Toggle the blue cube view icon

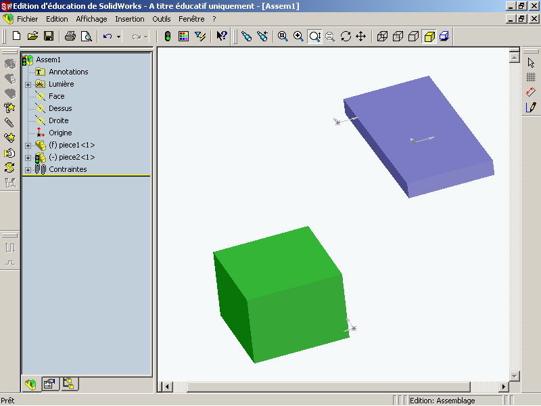[x=444, y=36]
